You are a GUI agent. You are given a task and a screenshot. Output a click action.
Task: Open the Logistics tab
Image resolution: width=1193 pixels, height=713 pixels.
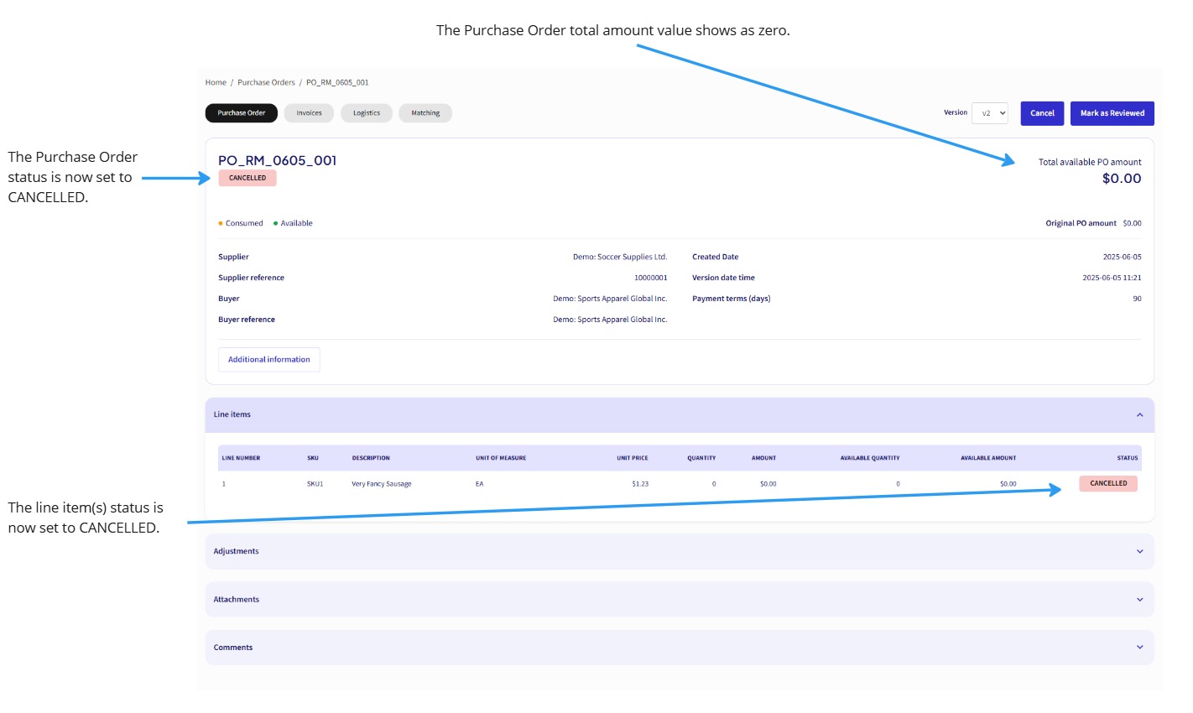point(366,112)
